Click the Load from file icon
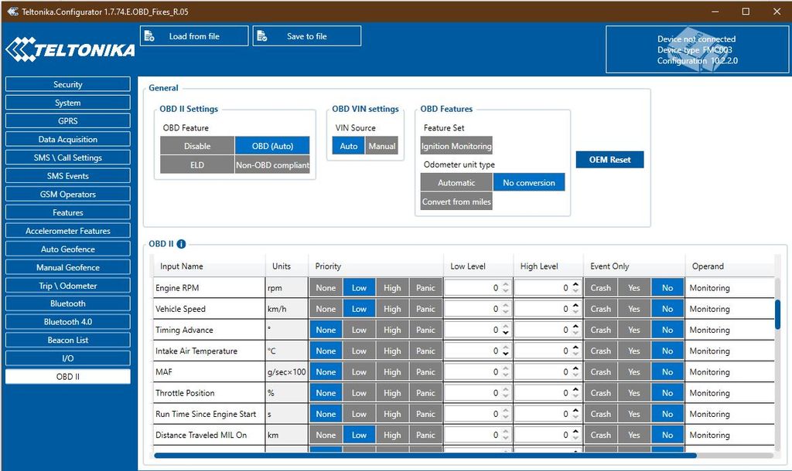 click(x=153, y=36)
